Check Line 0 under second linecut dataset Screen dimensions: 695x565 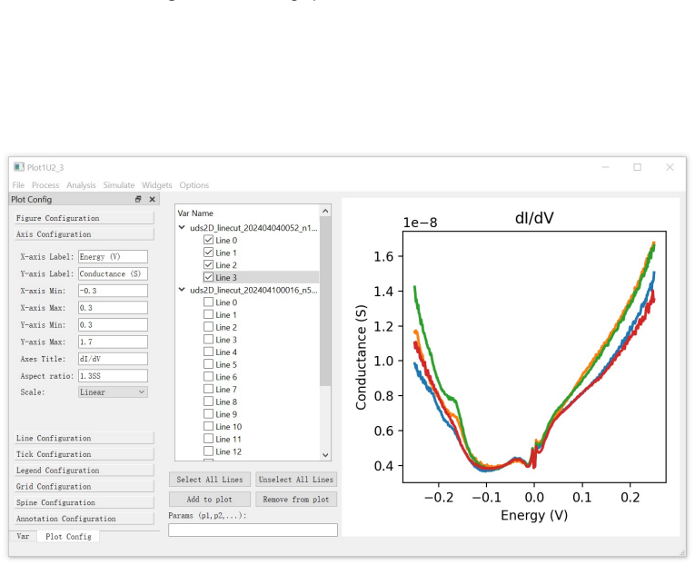208,302
